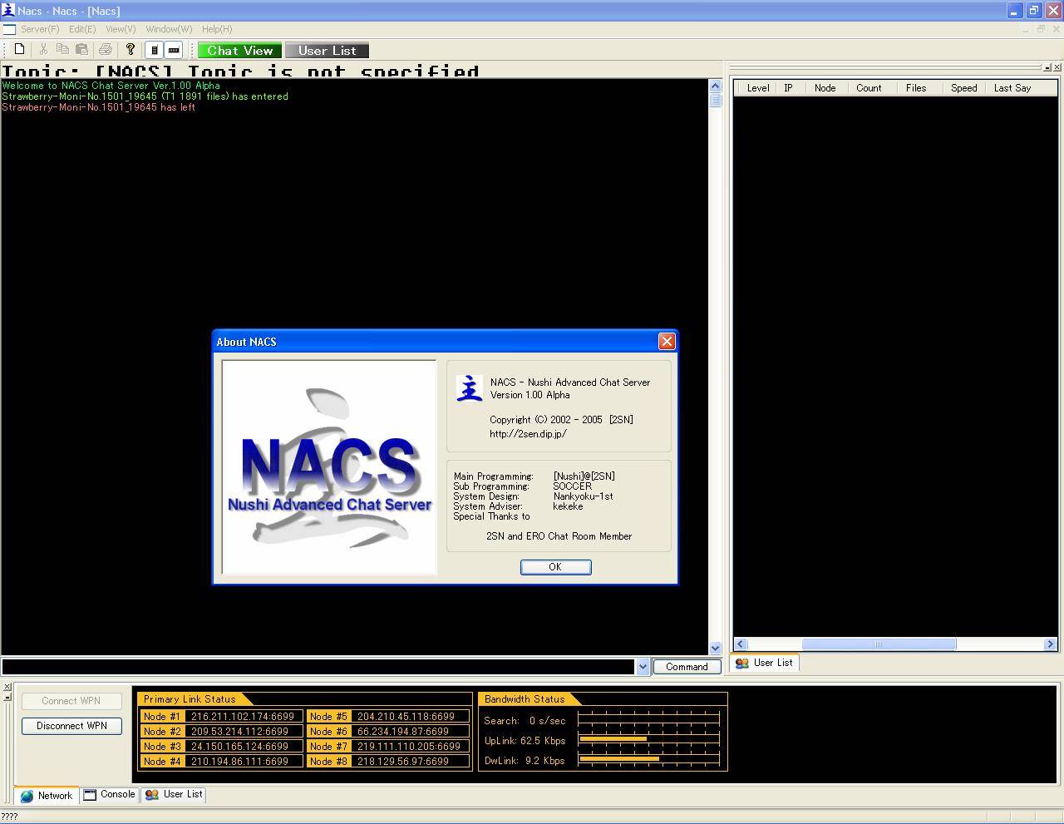Click the Search rate bandwidth gauge
1064x824 pixels.
648,719
